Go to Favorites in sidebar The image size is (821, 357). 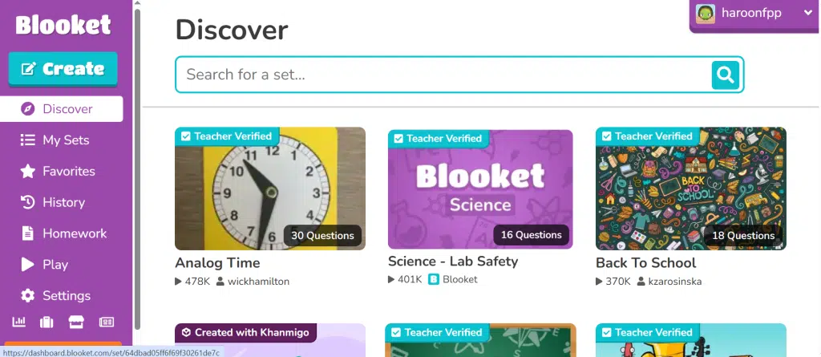tap(67, 171)
